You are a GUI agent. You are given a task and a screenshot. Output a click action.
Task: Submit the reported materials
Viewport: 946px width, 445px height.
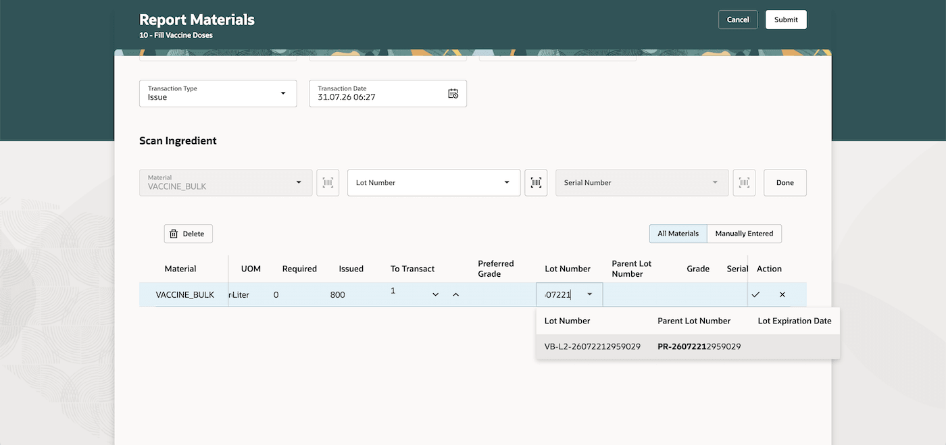click(x=786, y=20)
